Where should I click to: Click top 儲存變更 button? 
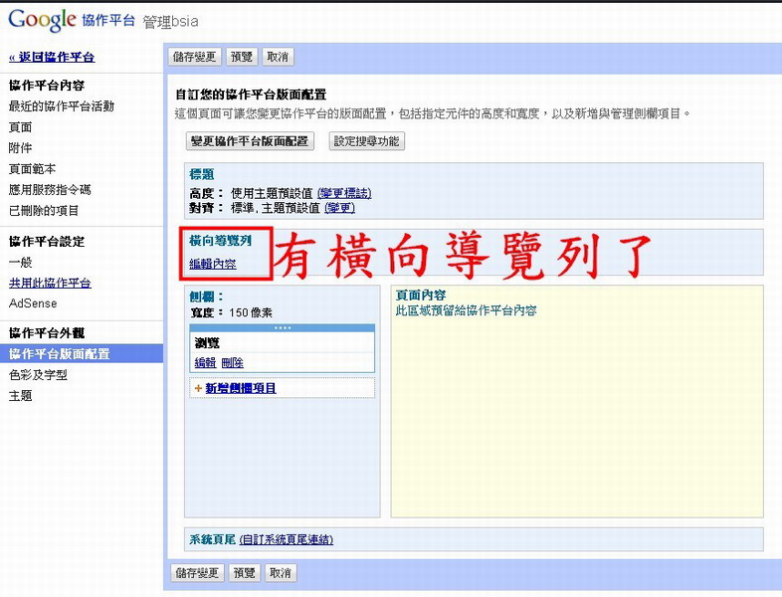[x=194, y=57]
